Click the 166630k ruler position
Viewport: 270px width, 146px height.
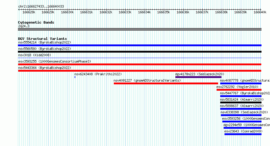point(67,12)
